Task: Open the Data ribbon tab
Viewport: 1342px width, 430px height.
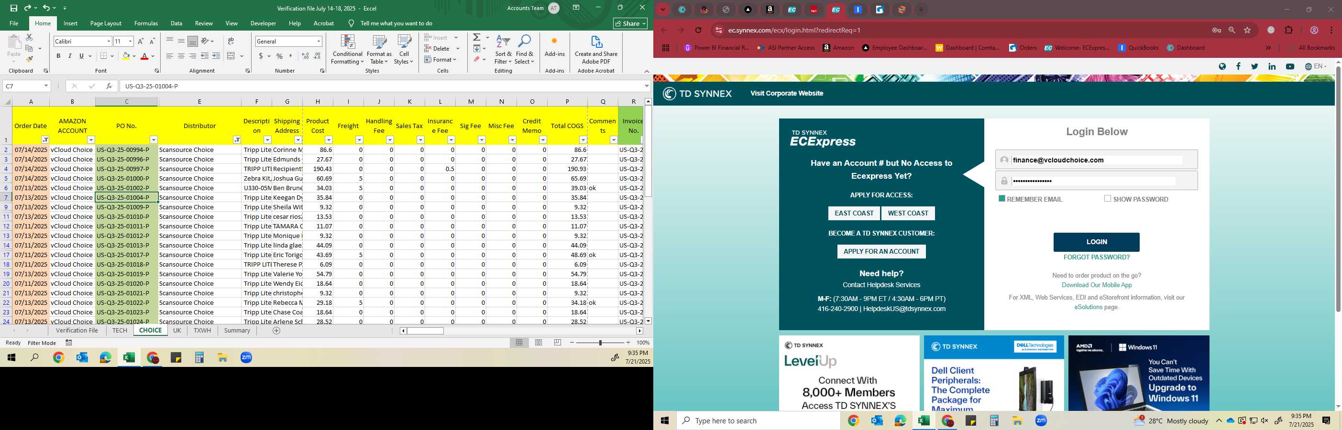Action: 176,23
